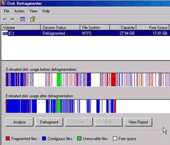Open the Help menu
The image size is (170, 145).
click(46, 11)
